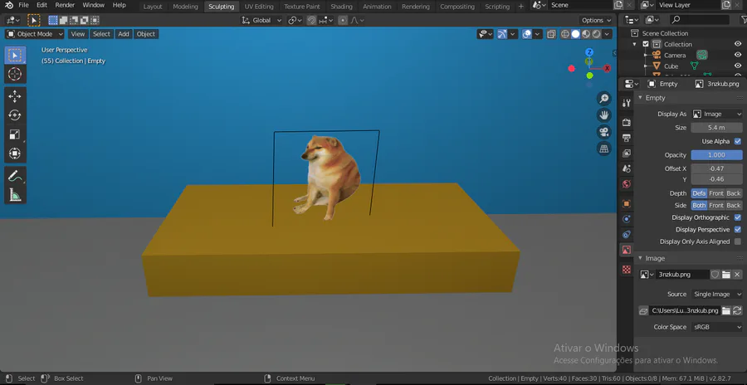Select the Measure tool

click(x=15, y=195)
